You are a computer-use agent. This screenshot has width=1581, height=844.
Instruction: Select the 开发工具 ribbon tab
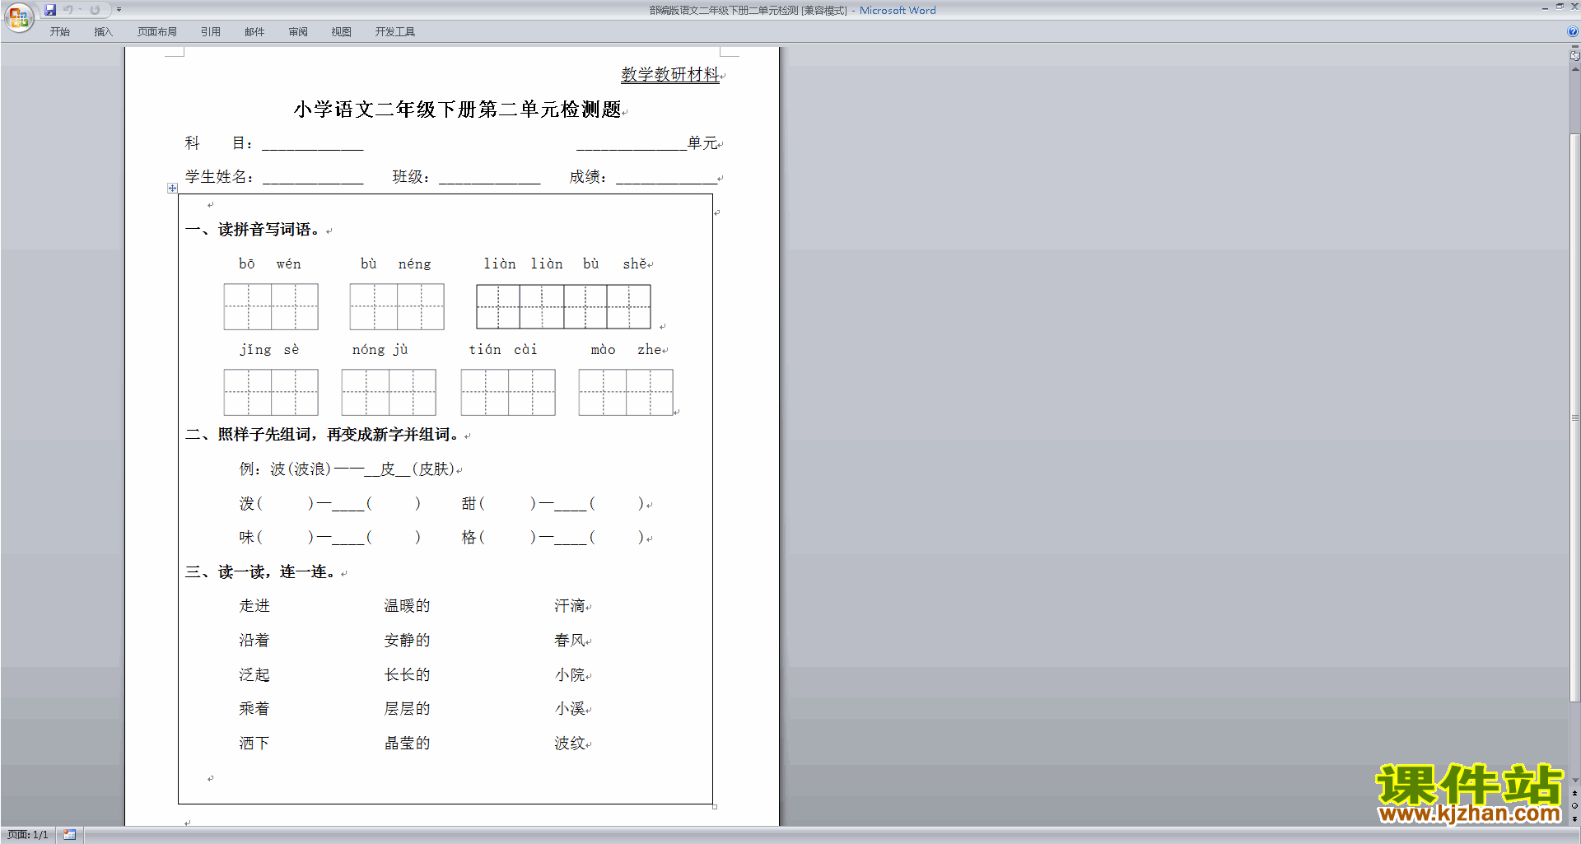395,32
